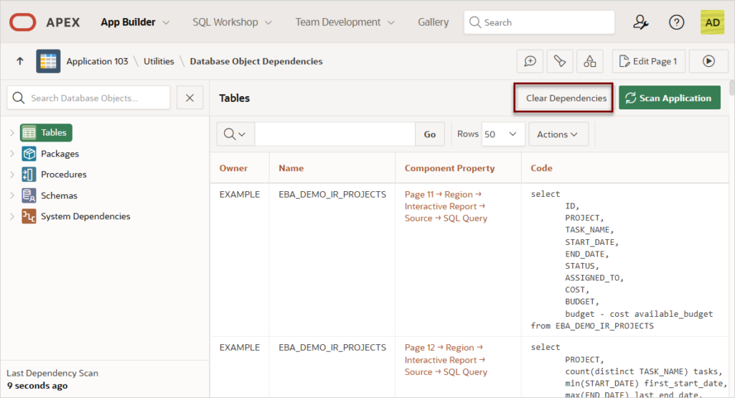Click the Search Database Objects field
Viewport: 735px width, 398px height.
click(x=89, y=98)
